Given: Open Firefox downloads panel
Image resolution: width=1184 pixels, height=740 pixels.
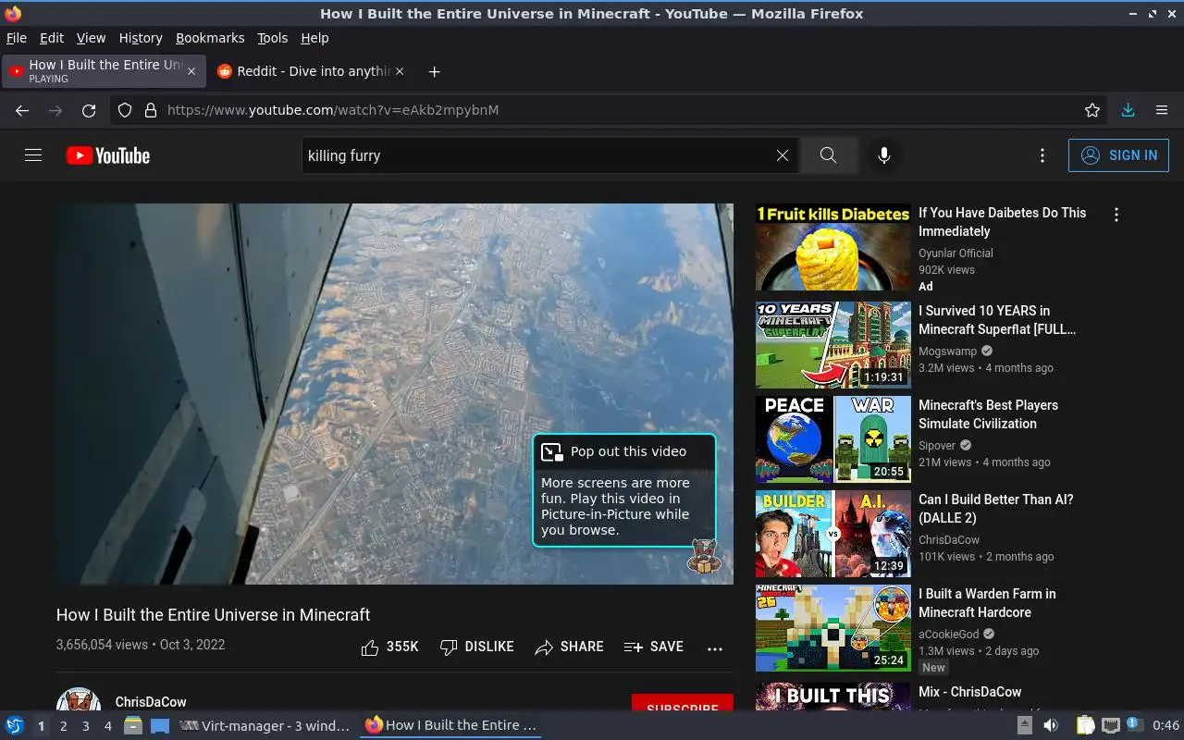Looking at the screenshot, I should 1128,110.
